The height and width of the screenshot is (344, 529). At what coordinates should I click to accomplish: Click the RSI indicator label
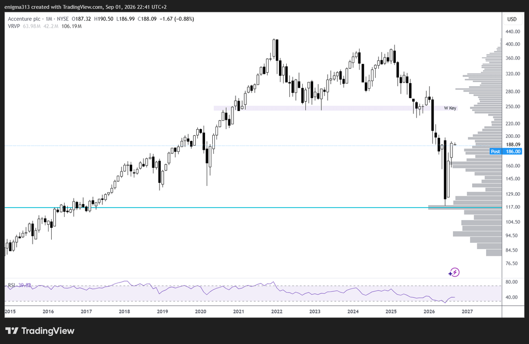click(x=11, y=285)
